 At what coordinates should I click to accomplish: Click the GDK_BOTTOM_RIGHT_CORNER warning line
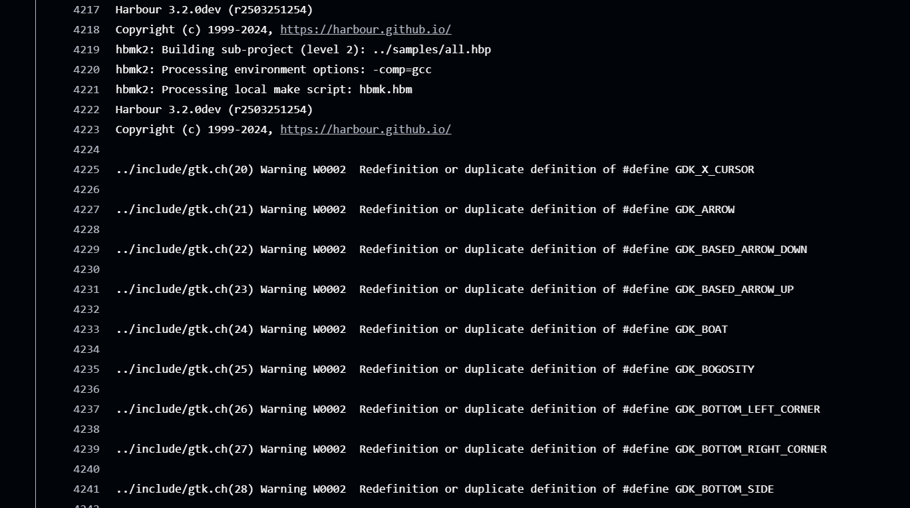[471, 449]
